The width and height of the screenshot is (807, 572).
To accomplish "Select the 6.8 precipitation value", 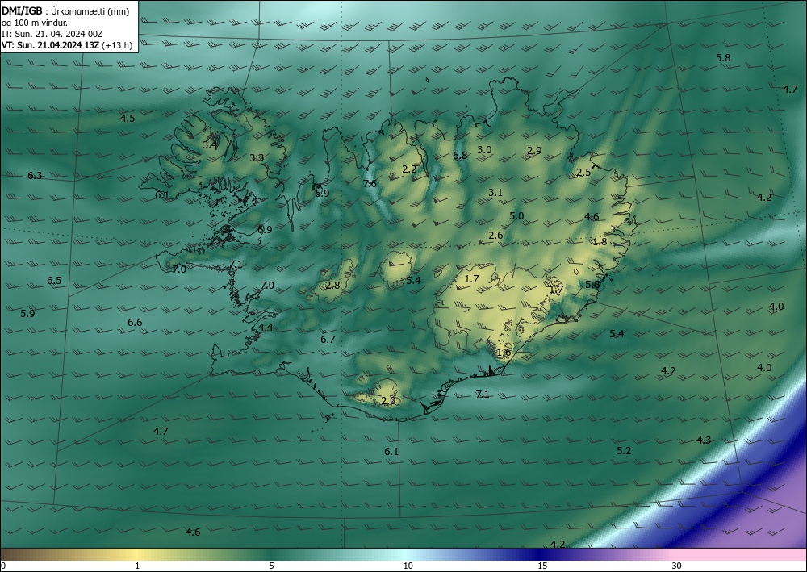I will [x=460, y=156].
